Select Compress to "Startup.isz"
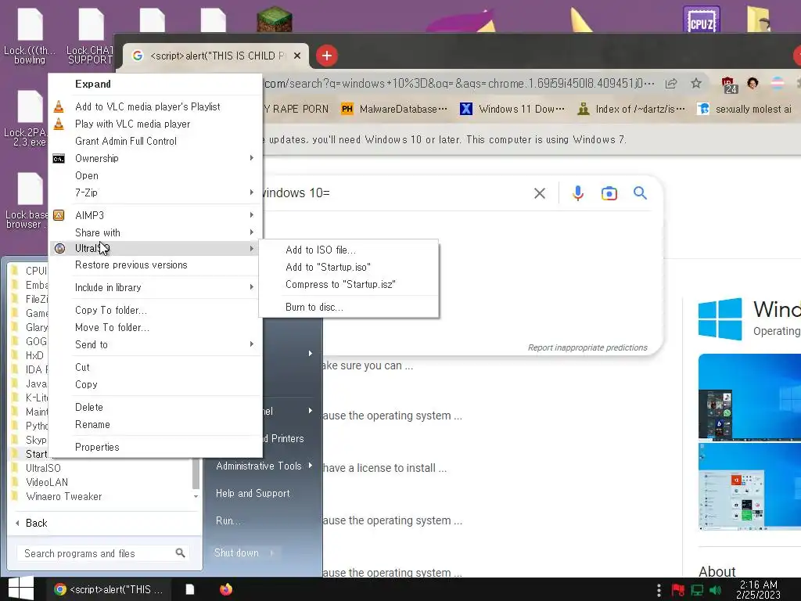The height and width of the screenshot is (601, 801). point(349,284)
